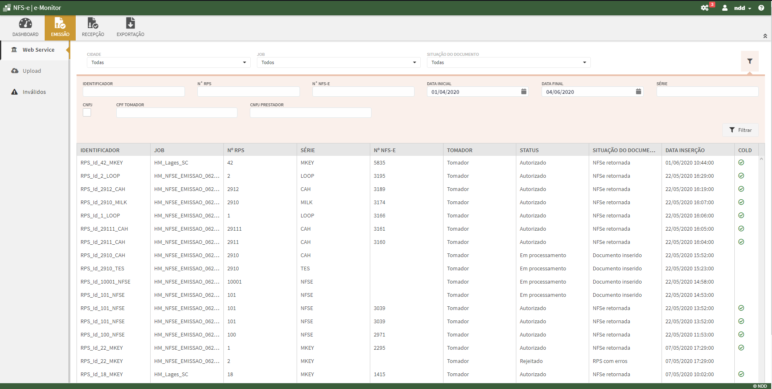The height and width of the screenshot is (389, 772).
Task: Open the DATA INICIAL calendar picker
Action: pos(523,91)
